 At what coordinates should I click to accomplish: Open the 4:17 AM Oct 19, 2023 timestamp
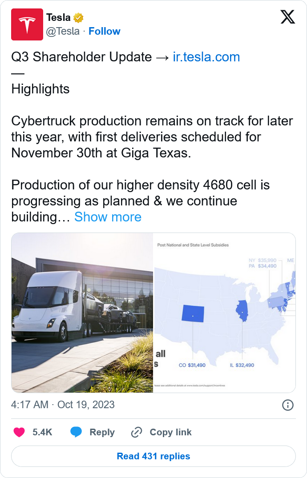(x=63, y=405)
